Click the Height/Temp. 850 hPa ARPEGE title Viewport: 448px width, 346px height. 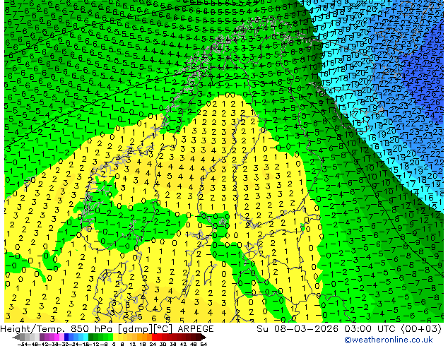[x=107, y=329]
